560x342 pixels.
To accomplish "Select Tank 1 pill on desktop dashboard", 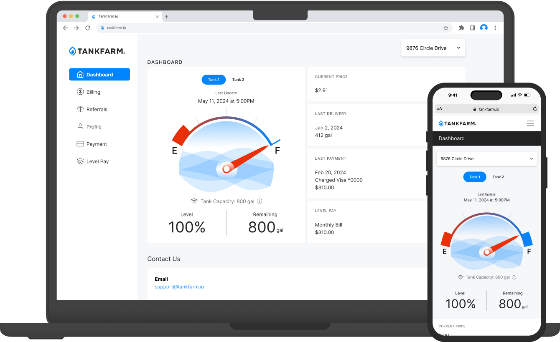I will point(214,80).
